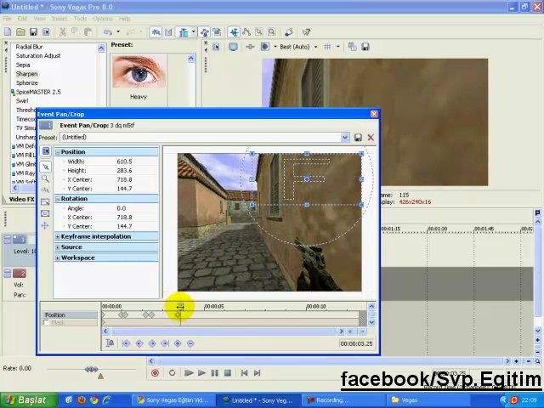The image size is (544, 408).
Task: Save the Pan/Crop preset with floppy icon
Action: pyautogui.click(x=358, y=138)
